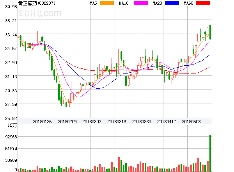This screenshot has width=234, height=172.
Task: Click the 38.21 price axis label
Action: [11, 21]
